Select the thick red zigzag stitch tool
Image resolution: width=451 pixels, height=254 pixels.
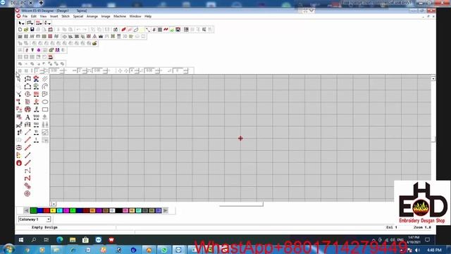pyautogui.click(x=27, y=179)
